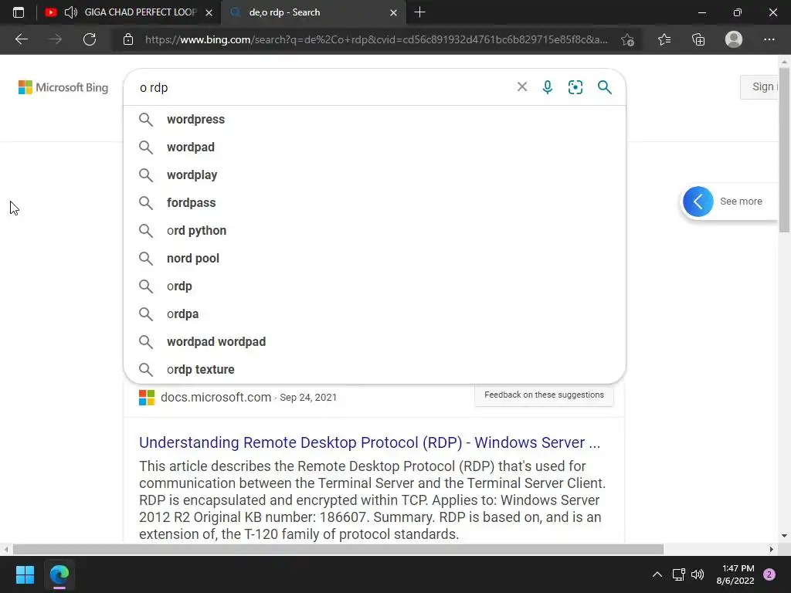
Task: Close the 'de,o rdp - Search' tab
Action: coord(393,12)
